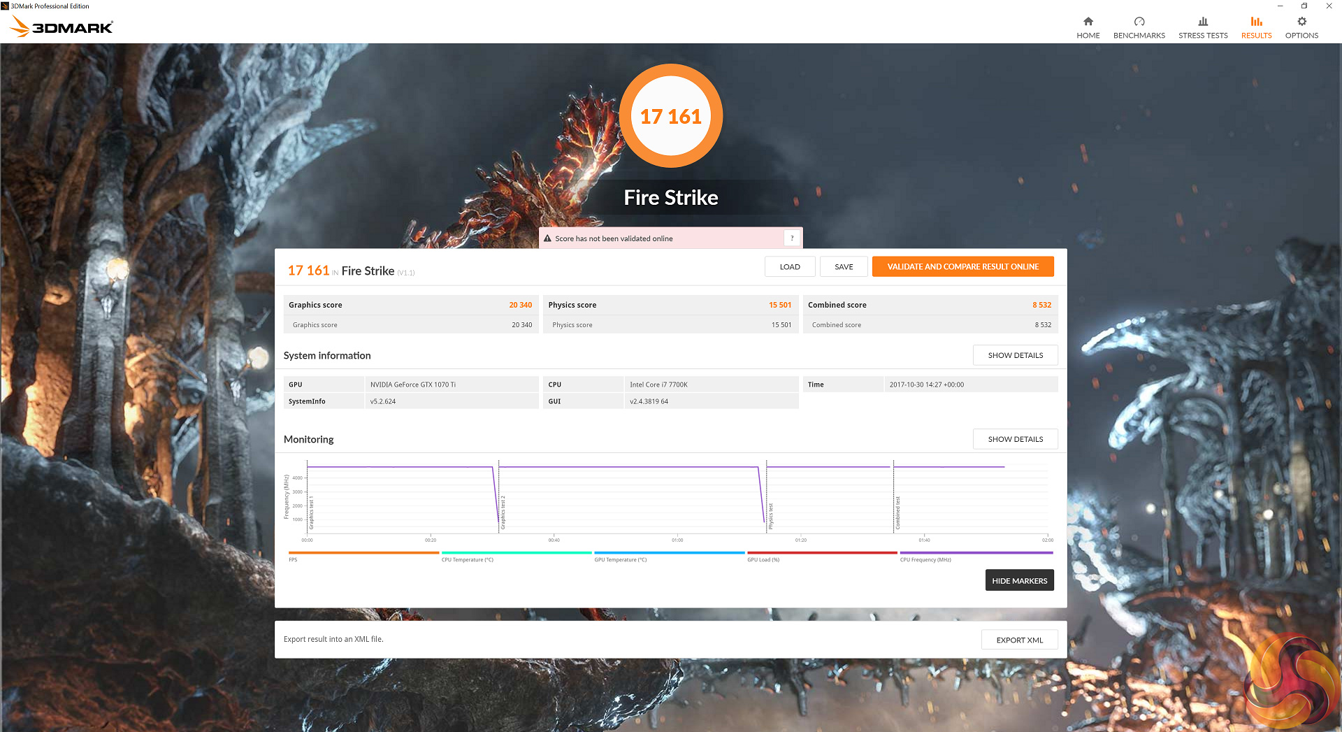The width and height of the screenshot is (1342, 732).
Task: Click the Graphics test 2 marker on graph
Action: [x=503, y=512]
